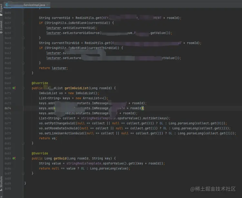Click the 'vo.setRoomDataIncGuid' method call
The image size is (242, 198).
click(58, 128)
